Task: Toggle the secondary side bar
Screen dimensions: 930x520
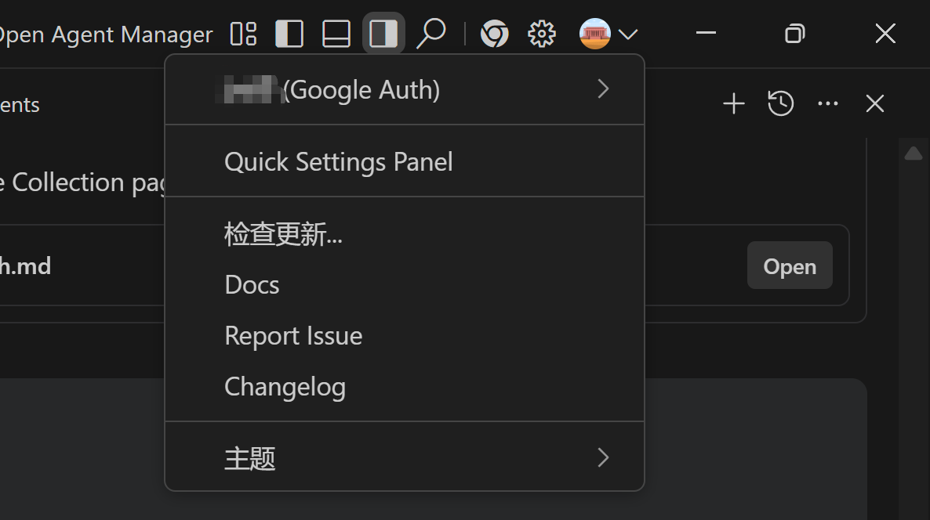Action: point(383,34)
